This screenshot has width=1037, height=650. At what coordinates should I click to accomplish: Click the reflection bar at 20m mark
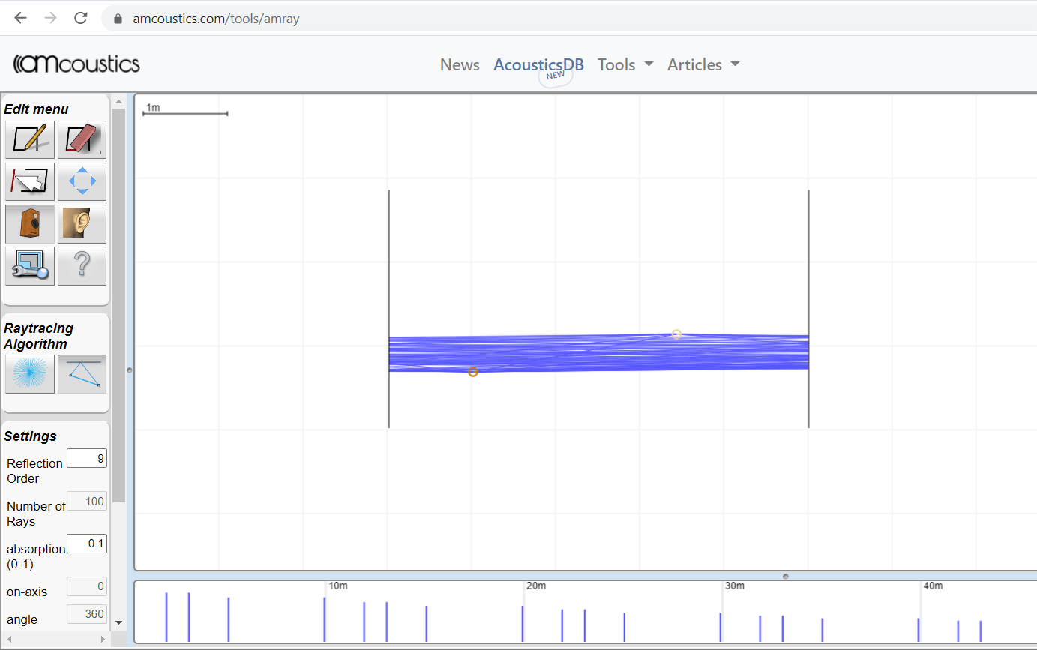point(523,624)
